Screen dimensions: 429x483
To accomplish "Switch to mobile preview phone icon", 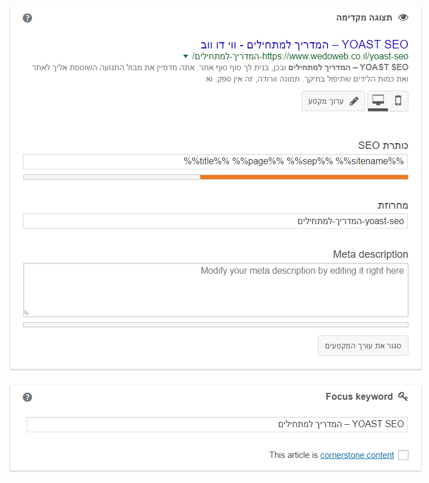I will pyautogui.click(x=398, y=101).
